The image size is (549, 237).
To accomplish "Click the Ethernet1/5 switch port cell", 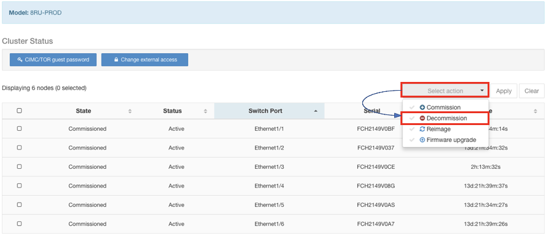I will click(269, 205).
